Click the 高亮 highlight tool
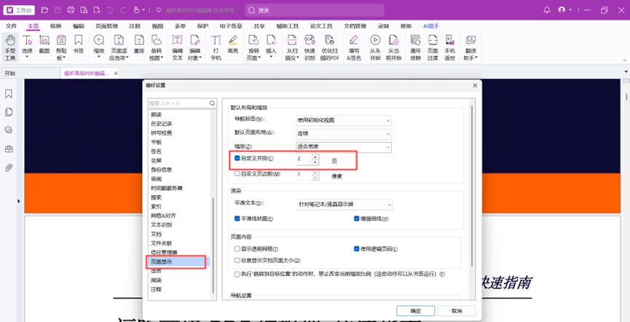Viewport: 630px width, 322px height. (232, 47)
